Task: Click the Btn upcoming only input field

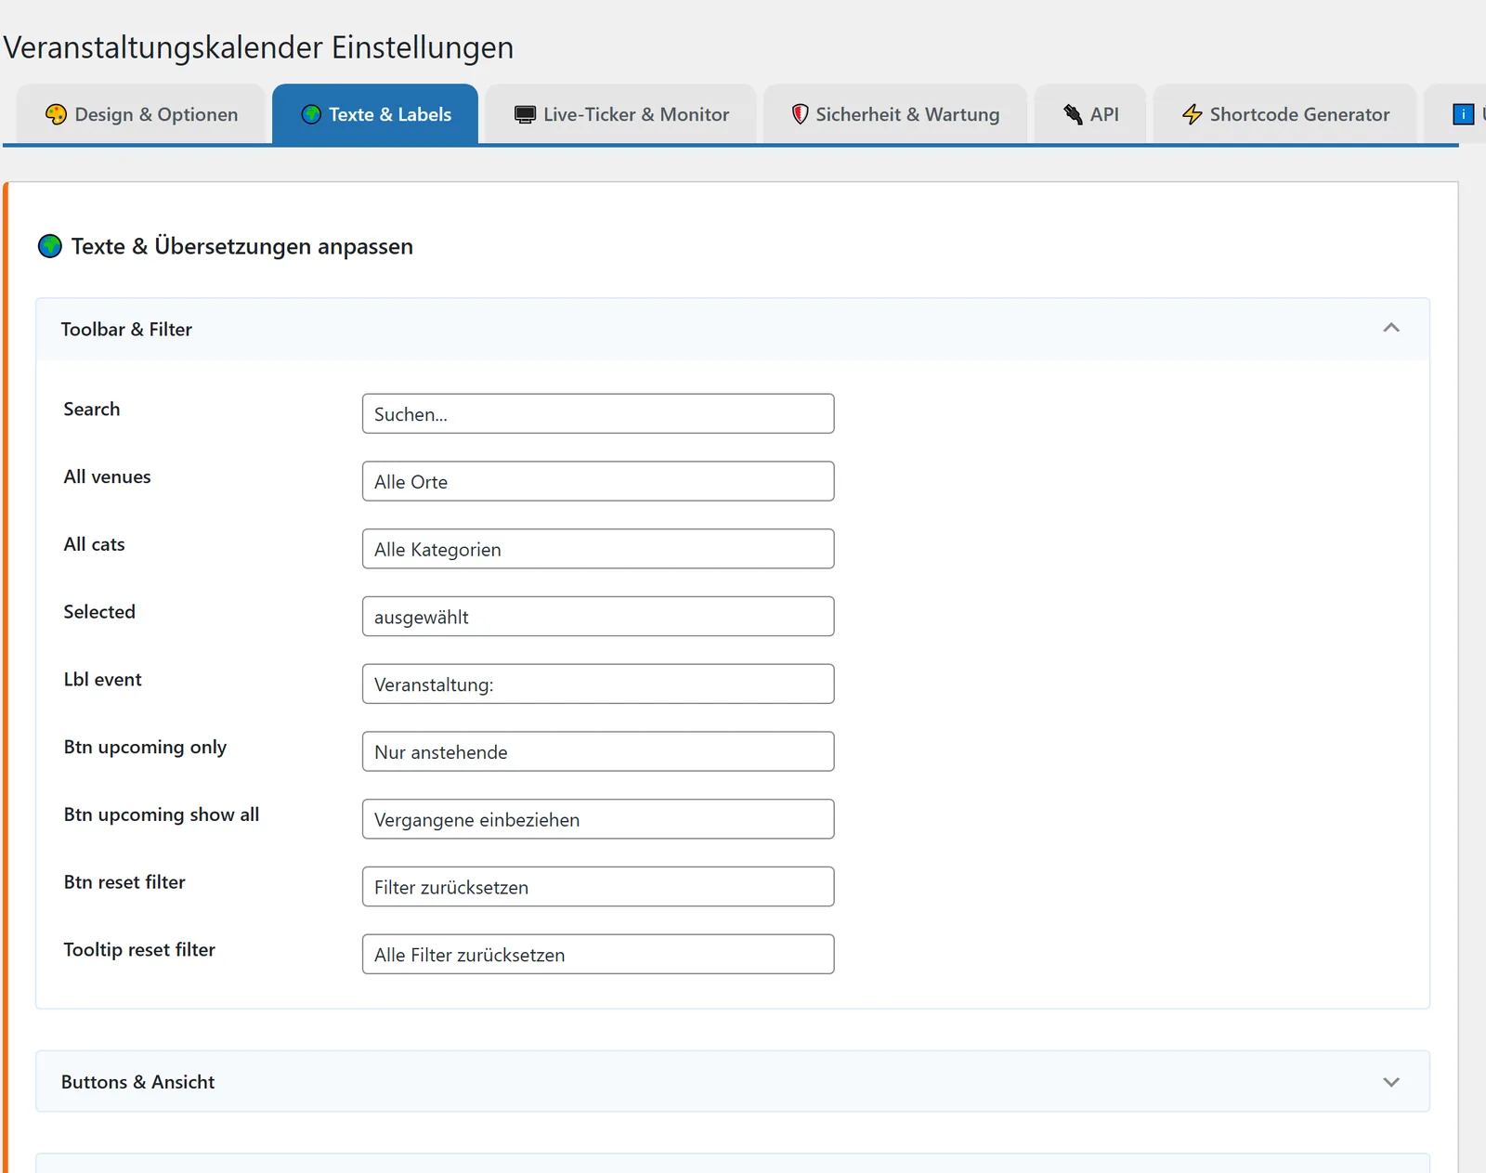Action: coord(598,751)
